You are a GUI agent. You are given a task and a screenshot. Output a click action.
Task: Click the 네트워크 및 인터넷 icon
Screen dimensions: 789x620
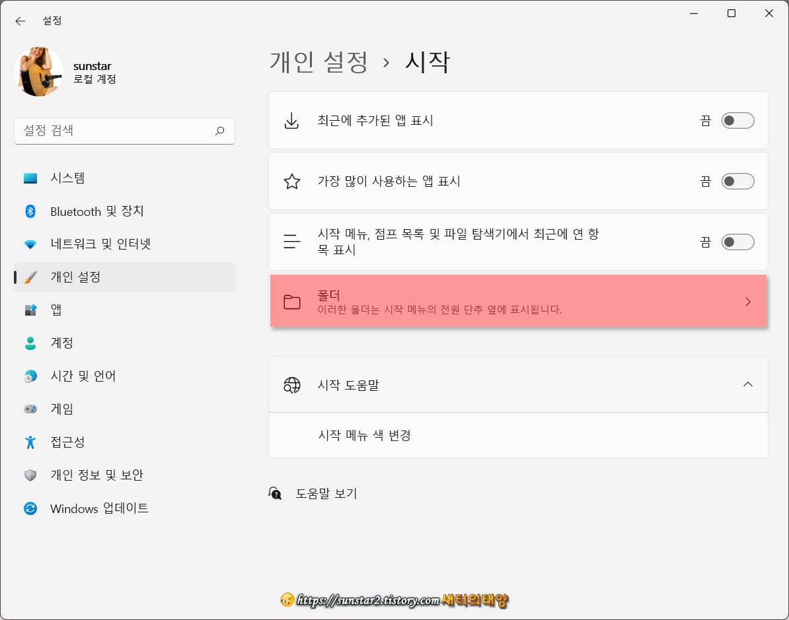[x=30, y=244]
